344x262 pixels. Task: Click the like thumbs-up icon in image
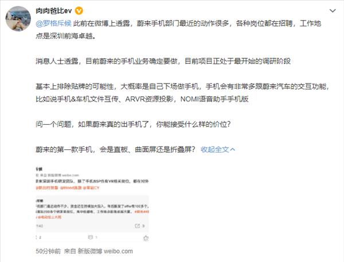click(x=146, y=238)
